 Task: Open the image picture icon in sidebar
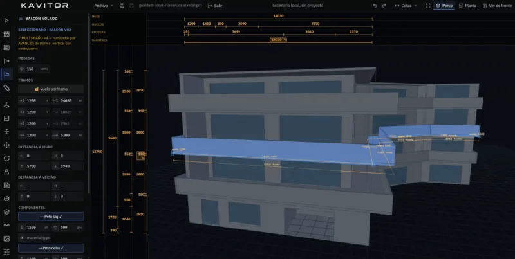pyautogui.click(x=6, y=238)
